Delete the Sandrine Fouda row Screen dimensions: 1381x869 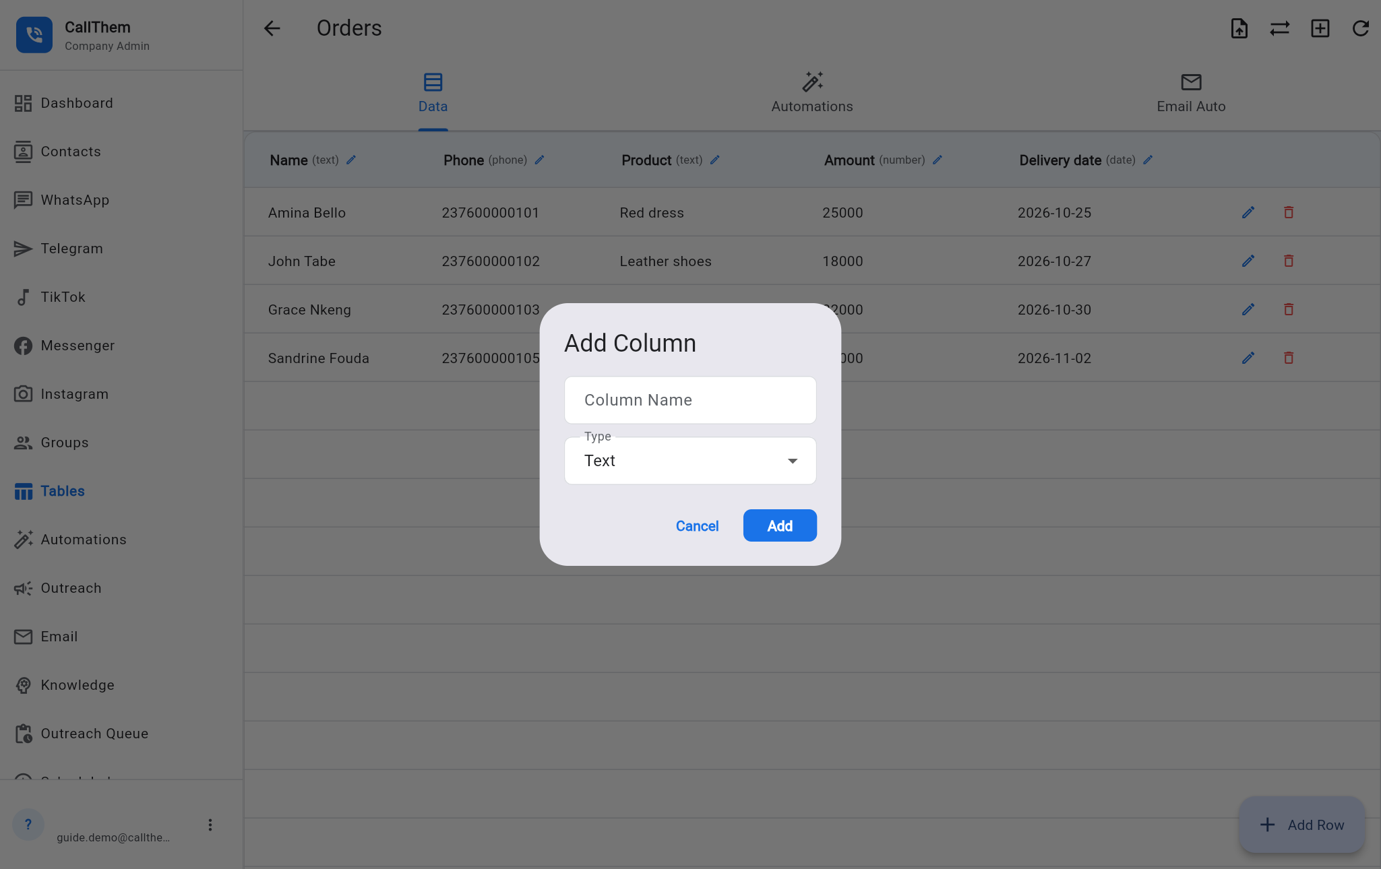1289,358
